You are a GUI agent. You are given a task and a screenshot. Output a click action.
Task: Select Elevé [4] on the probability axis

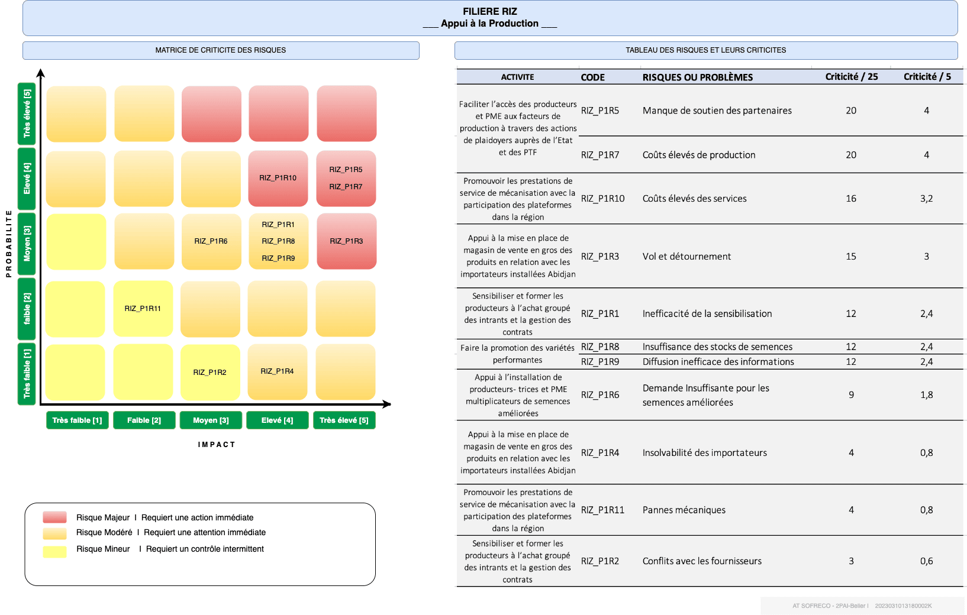point(27,179)
